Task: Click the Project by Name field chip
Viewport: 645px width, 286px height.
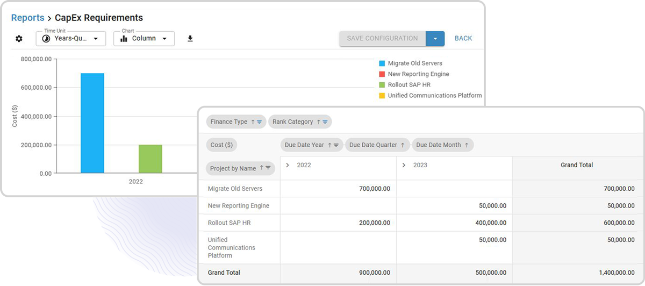Action: (x=240, y=168)
